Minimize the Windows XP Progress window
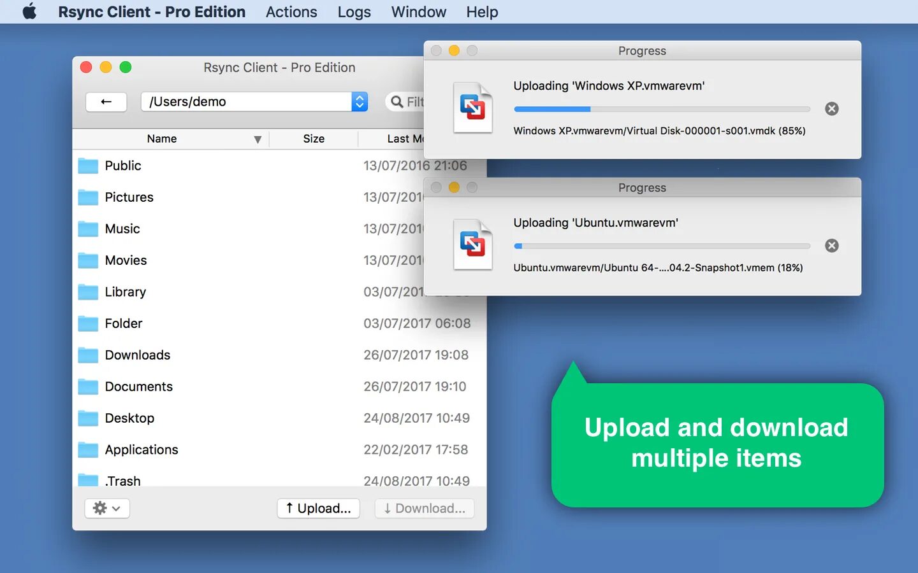918x573 pixels. (x=454, y=50)
